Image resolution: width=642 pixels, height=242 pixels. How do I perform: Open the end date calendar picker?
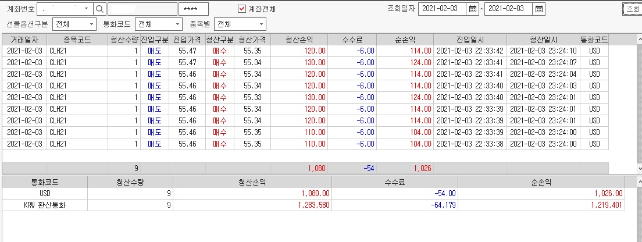click(x=539, y=9)
